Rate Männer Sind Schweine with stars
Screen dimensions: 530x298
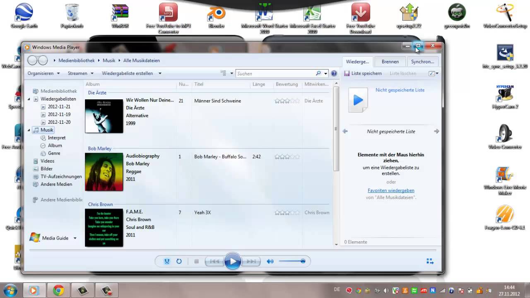pos(287,101)
